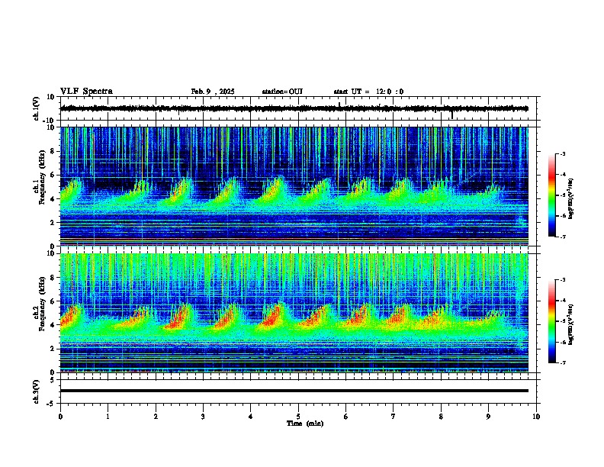Click the "-7" label on ch.2 color scale

click(x=563, y=363)
